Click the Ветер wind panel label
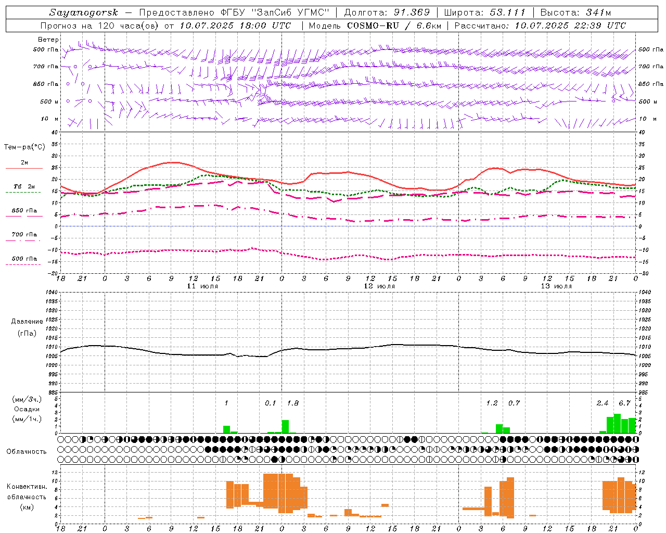 pos(48,40)
